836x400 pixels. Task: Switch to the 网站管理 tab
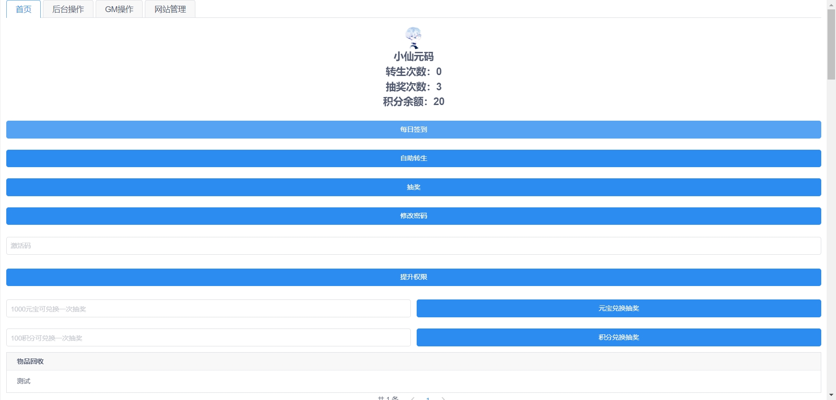coord(170,9)
